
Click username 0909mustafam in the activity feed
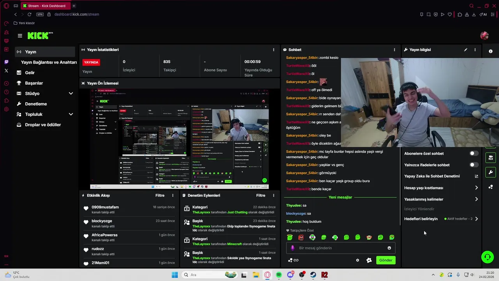click(105, 207)
